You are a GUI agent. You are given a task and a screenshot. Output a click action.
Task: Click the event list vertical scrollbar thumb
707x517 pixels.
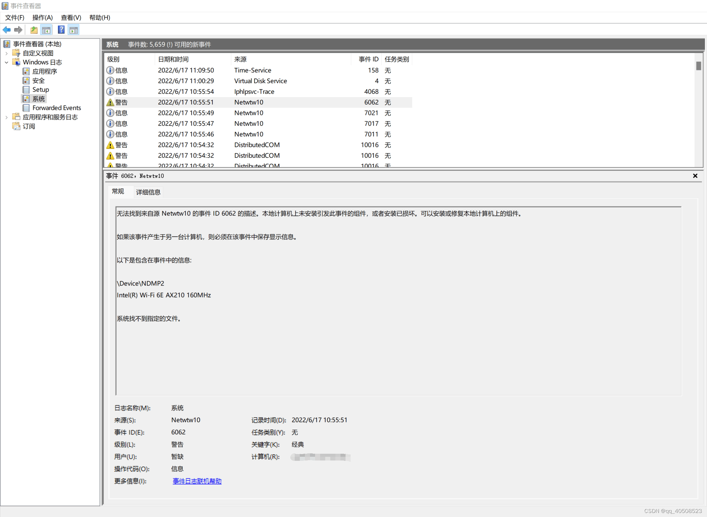click(698, 66)
